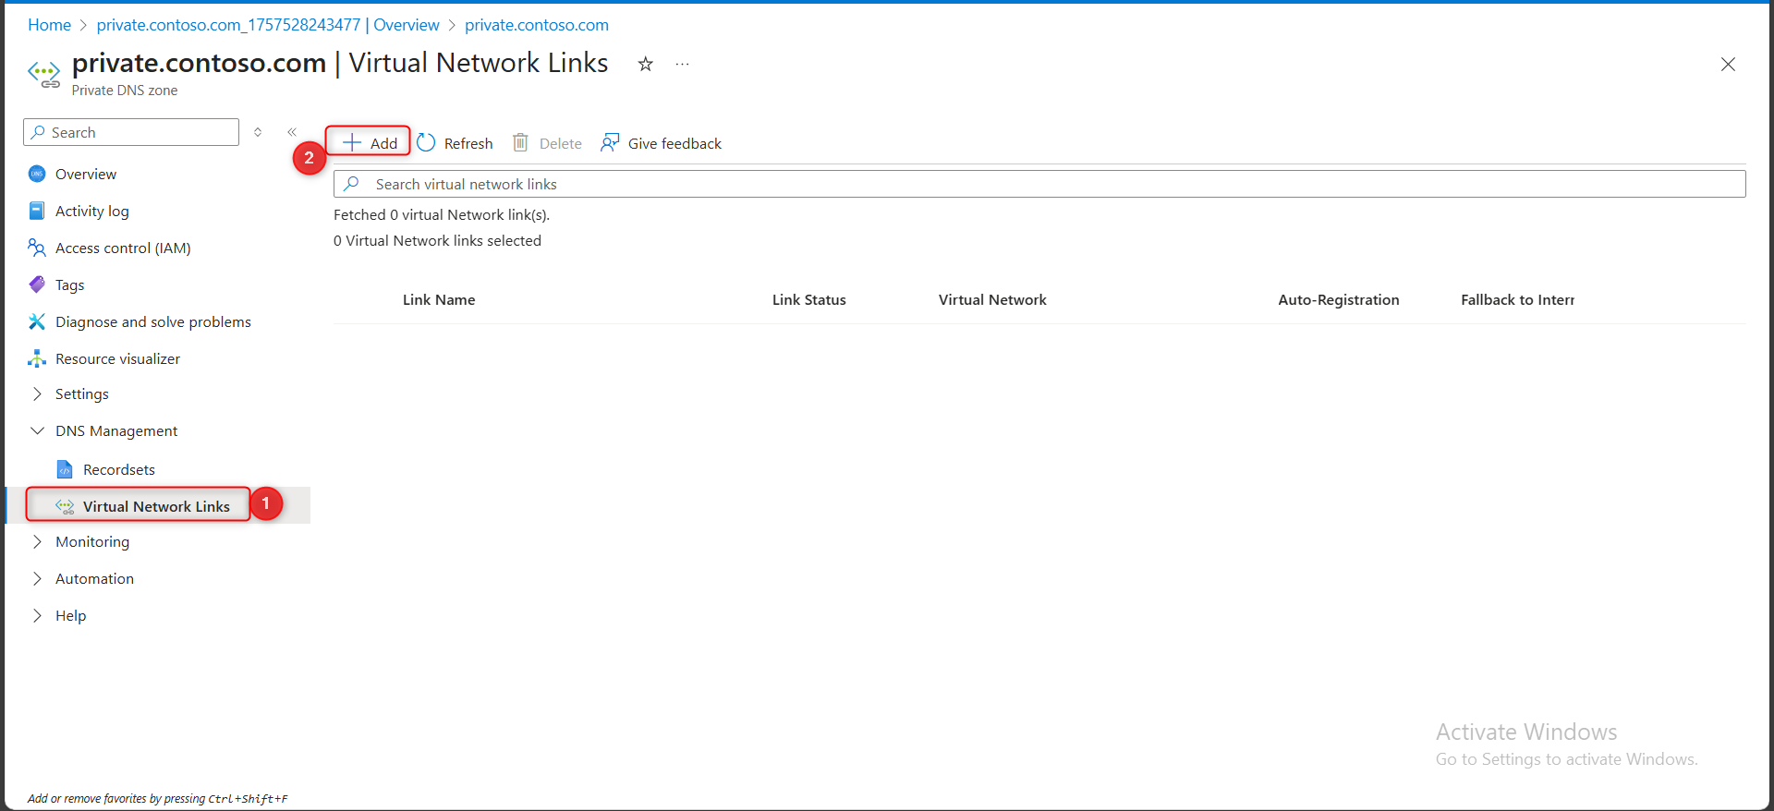Collapse the sidebar with double chevron

[292, 132]
